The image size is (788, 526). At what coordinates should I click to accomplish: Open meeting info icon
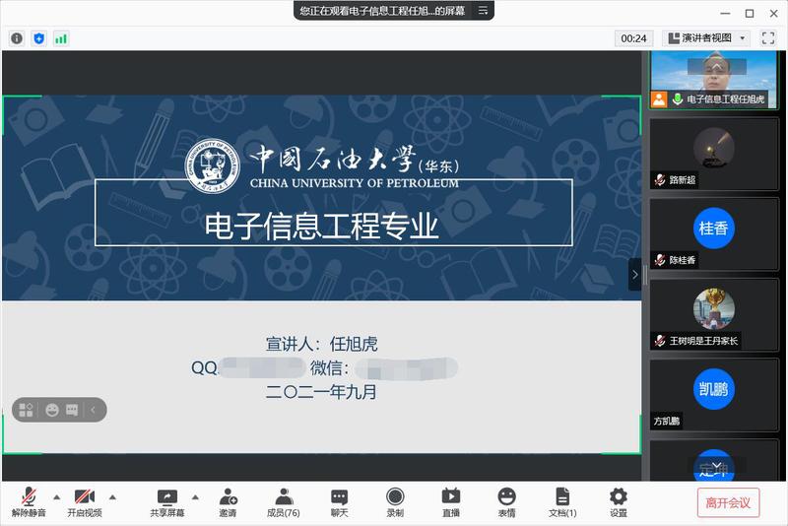[17, 38]
